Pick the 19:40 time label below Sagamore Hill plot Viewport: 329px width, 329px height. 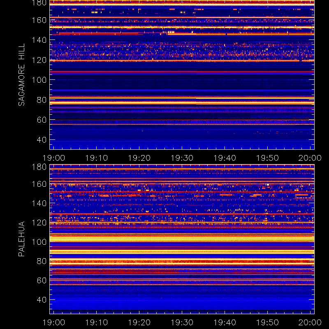[x=225, y=158]
